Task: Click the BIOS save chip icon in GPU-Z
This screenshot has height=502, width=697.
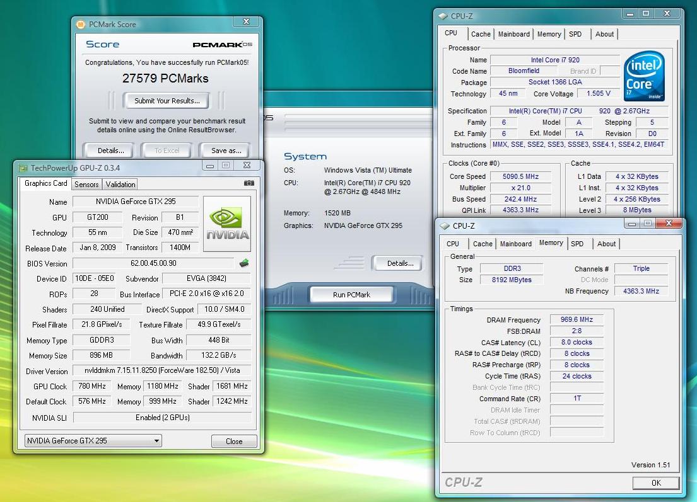Action: coord(244,263)
